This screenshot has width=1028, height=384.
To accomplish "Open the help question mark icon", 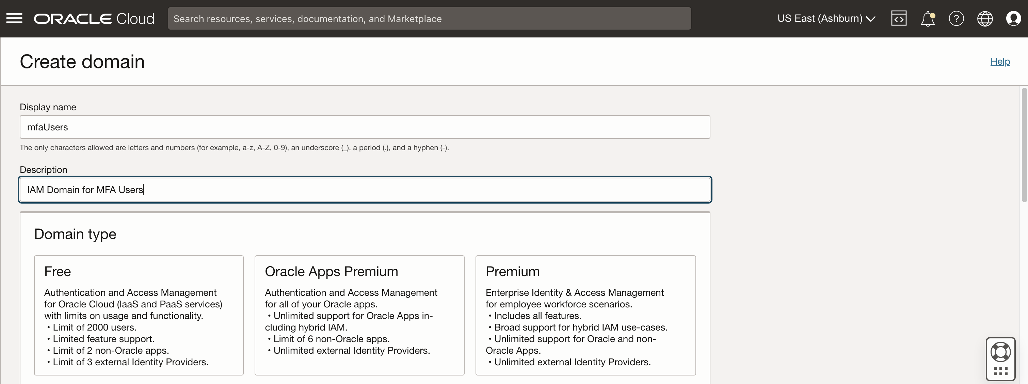I will click(x=956, y=18).
